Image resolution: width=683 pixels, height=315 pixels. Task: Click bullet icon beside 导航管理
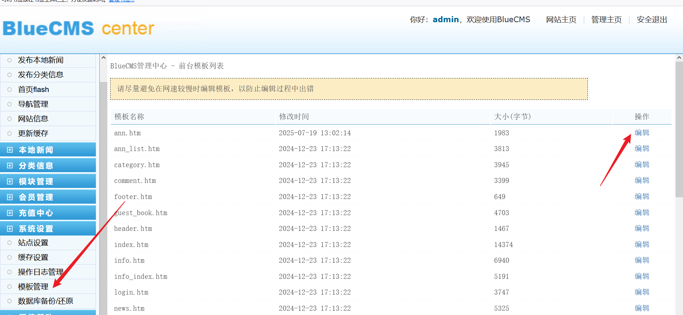tap(10, 104)
